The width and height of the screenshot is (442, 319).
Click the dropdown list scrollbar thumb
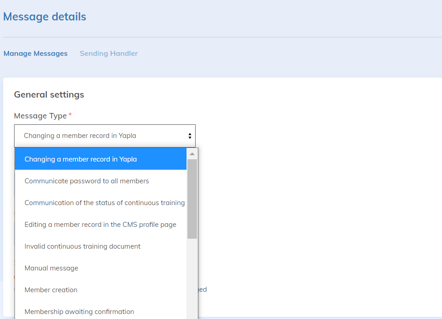tap(192, 199)
